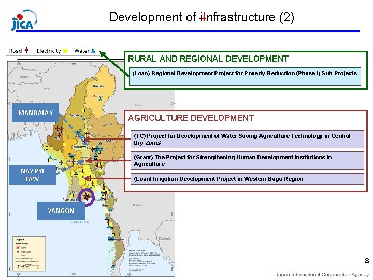This screenshot has width=373, height=280.
Task: Click the red star in the map legend box
Action: (x=18, y=247)
